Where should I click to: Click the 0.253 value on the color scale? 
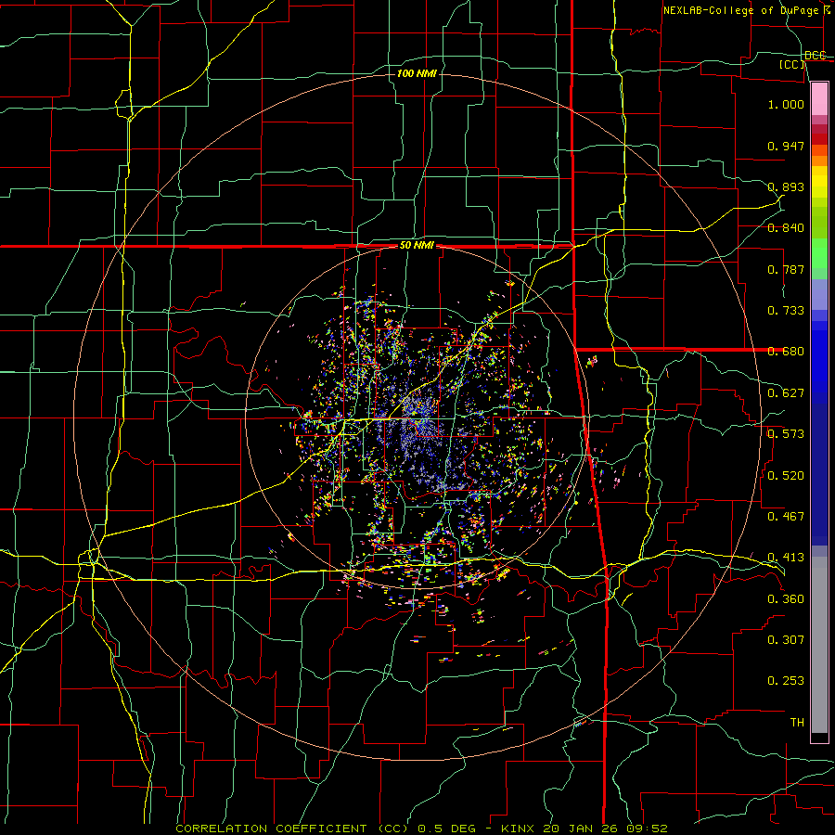786,681
